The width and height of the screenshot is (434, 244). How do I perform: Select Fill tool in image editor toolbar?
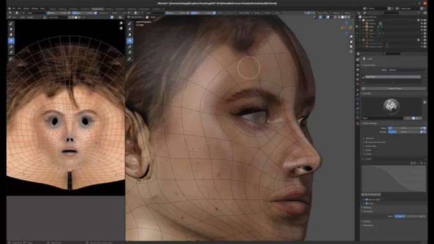click(11, 46)
